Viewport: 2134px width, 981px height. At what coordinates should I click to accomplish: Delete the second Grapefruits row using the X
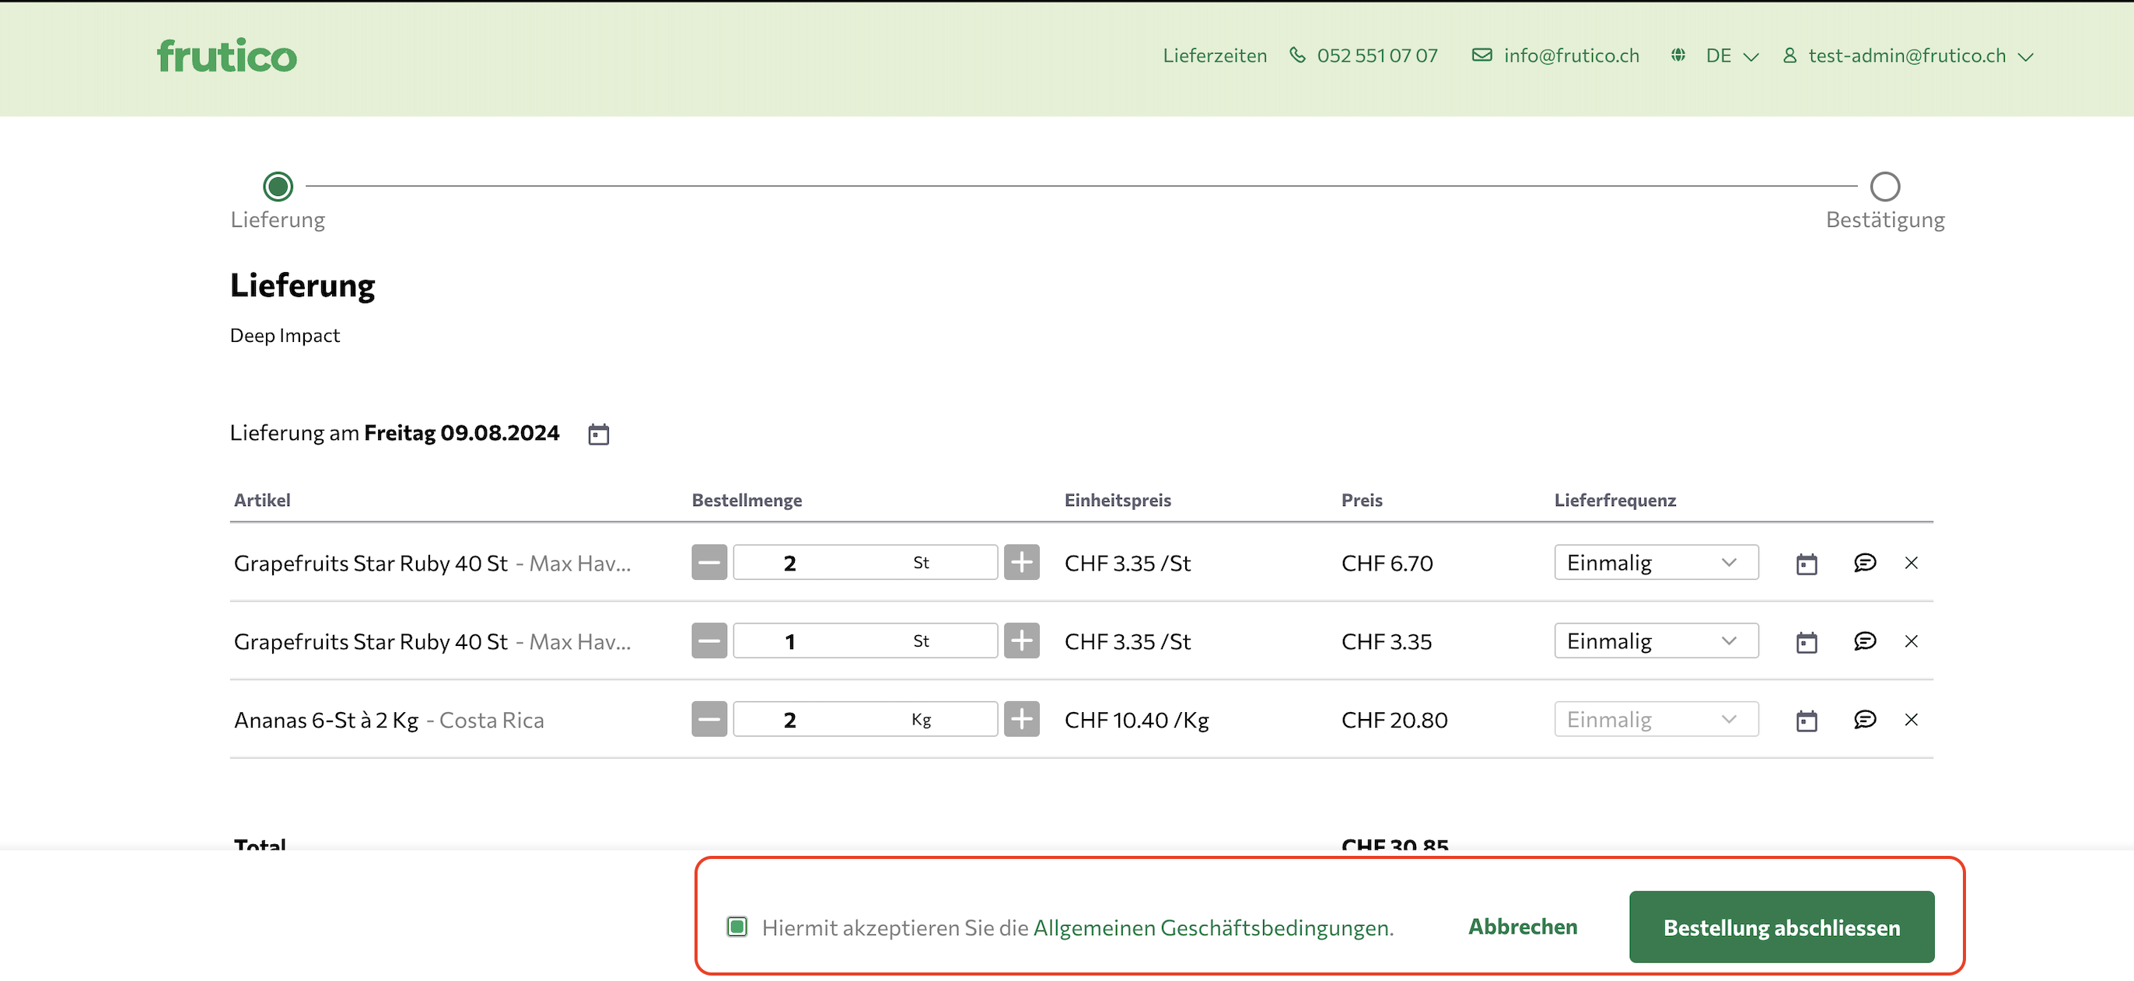[x=1911, y=641]
